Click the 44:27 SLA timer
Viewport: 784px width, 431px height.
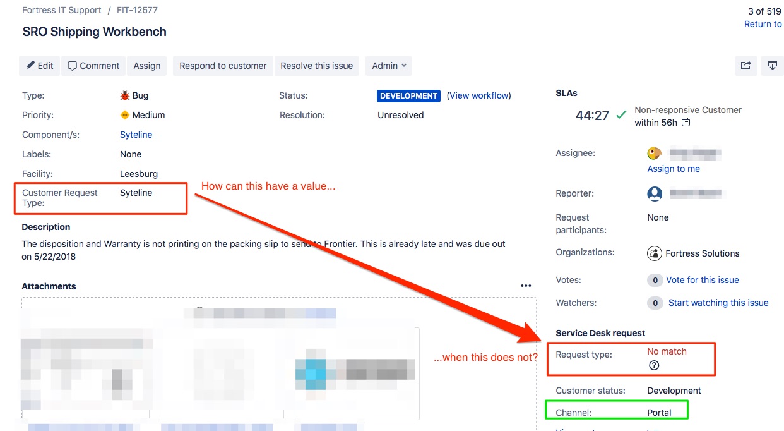coord(592,116)
